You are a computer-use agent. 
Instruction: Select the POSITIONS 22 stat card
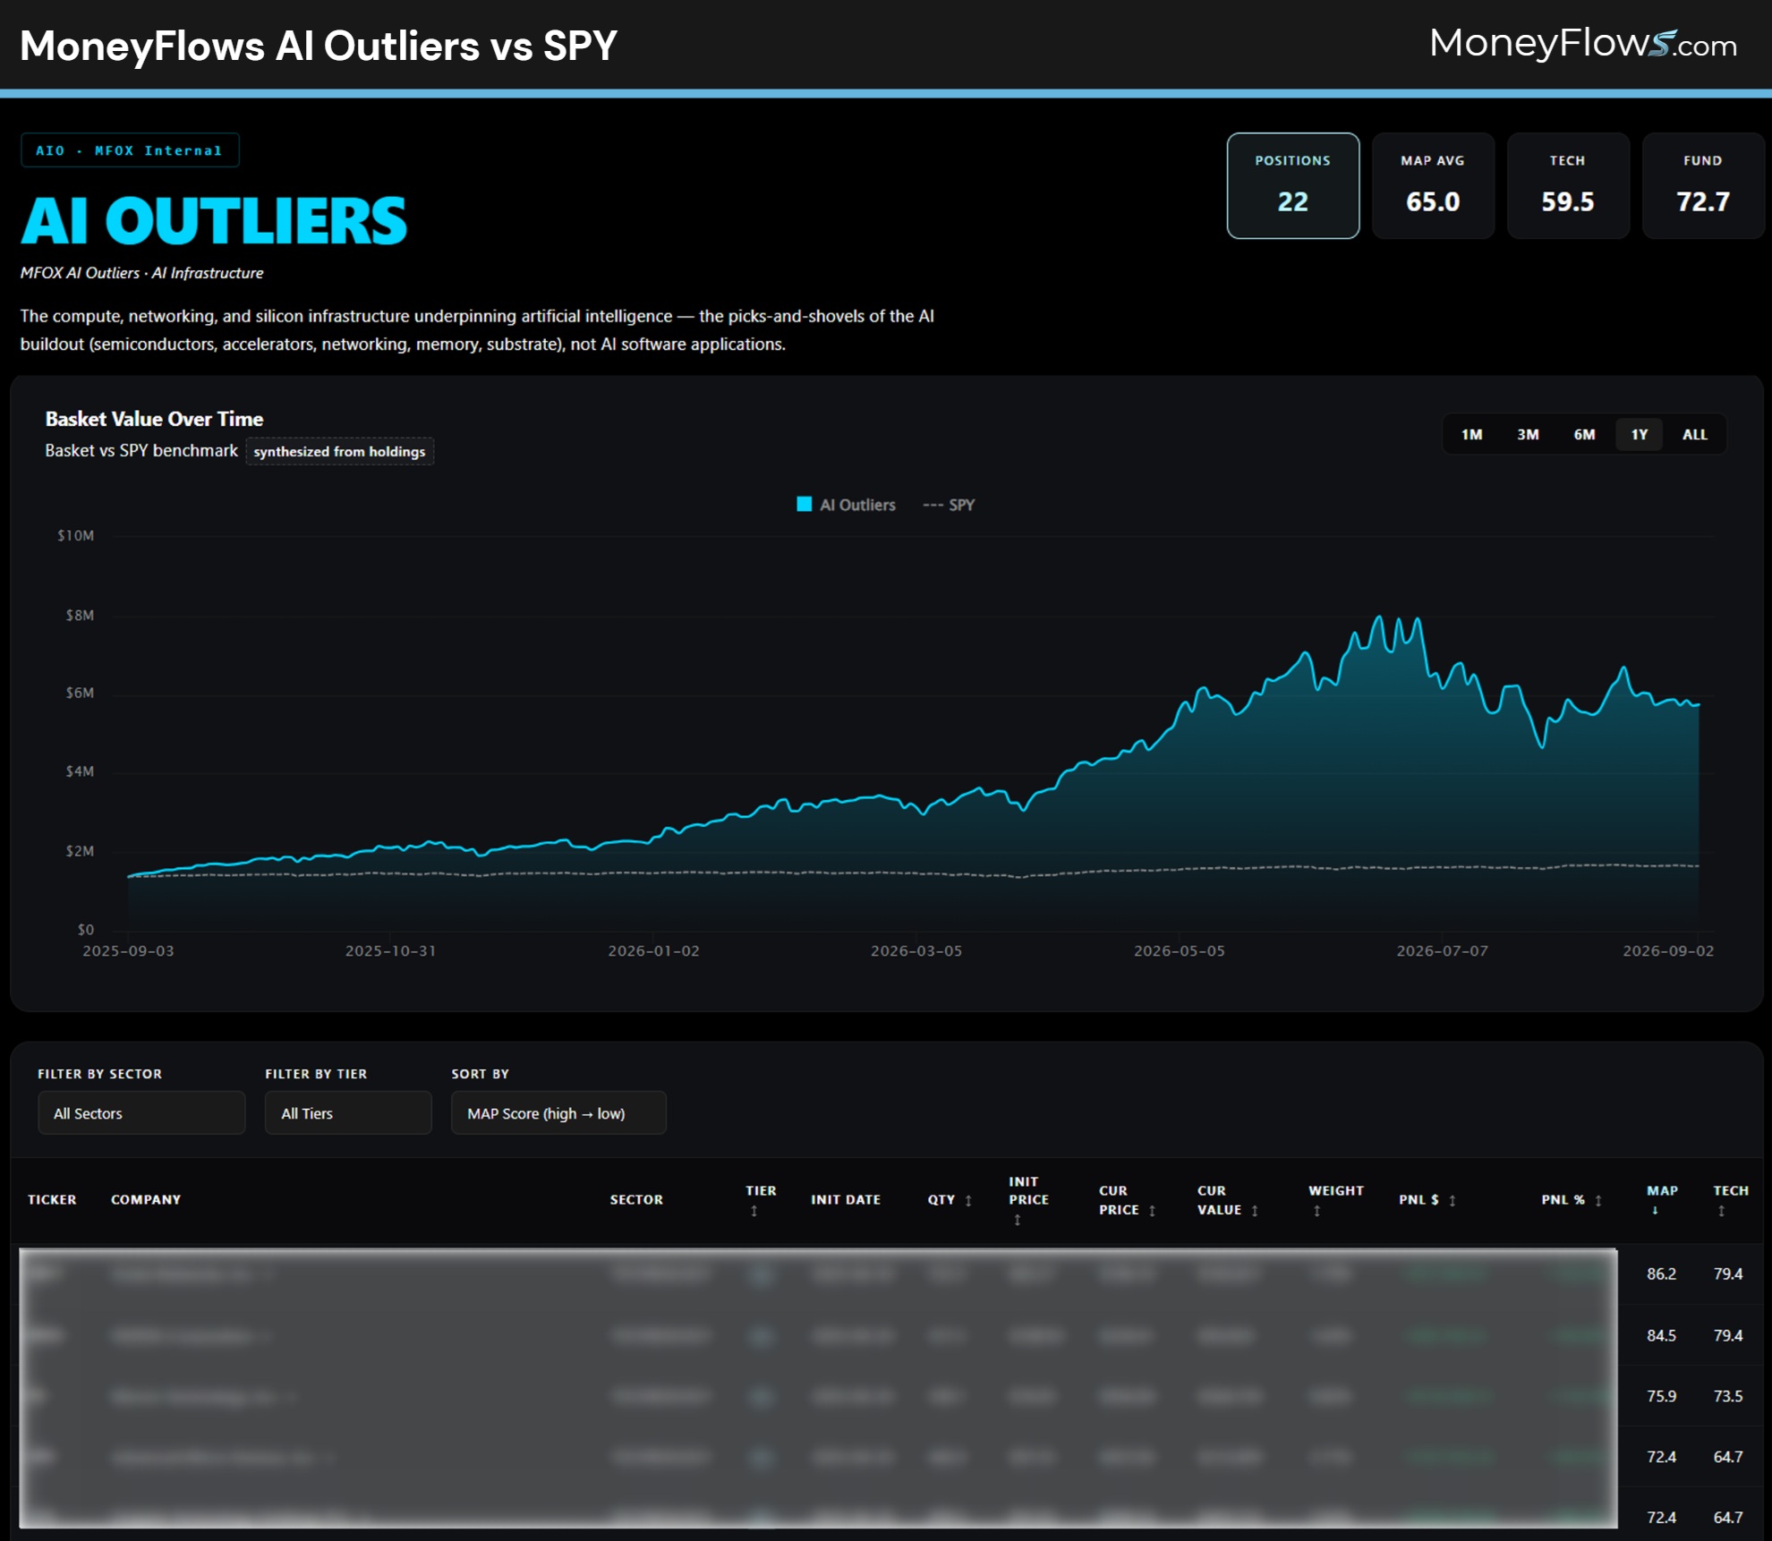tap(1292, 185)
